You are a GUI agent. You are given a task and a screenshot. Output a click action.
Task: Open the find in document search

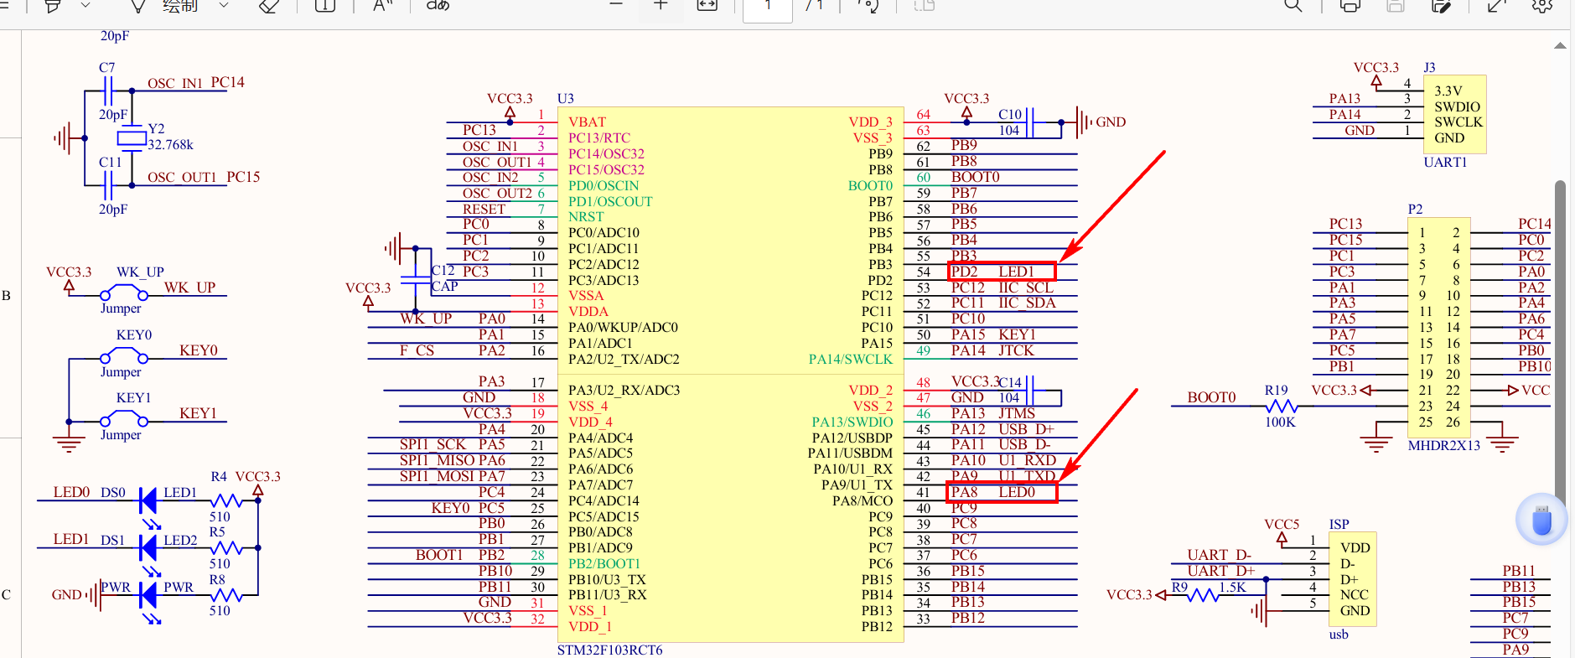1293,5
